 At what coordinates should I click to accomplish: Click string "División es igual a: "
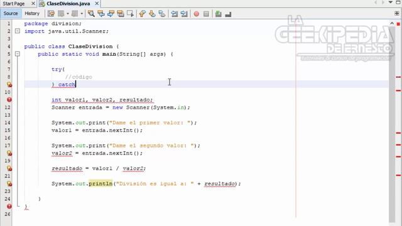pyautogui.click(x=155, y=184)
